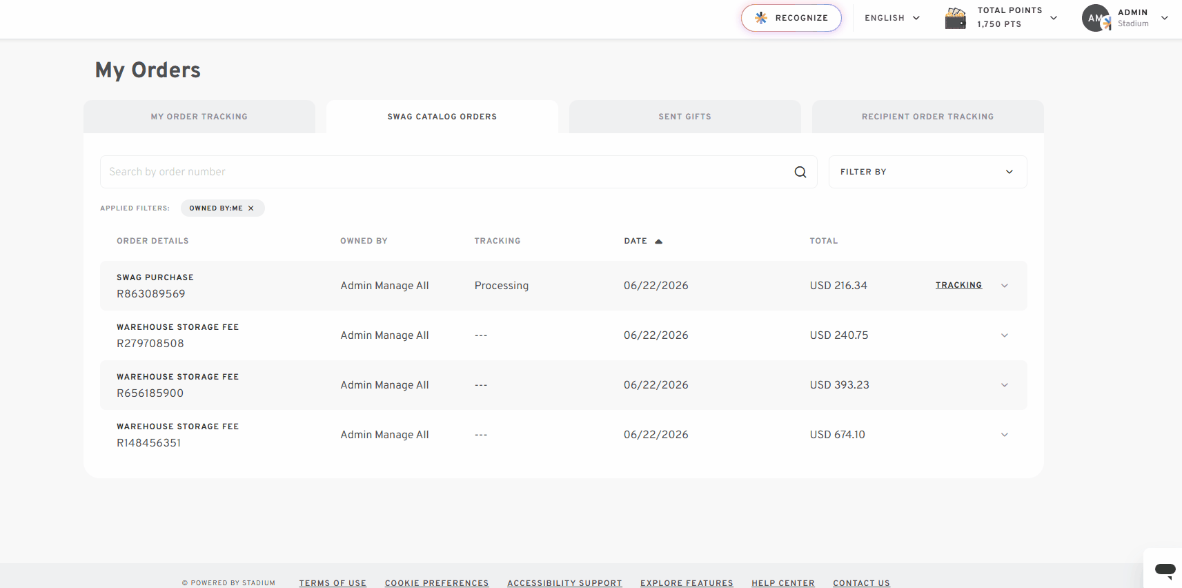Sort by the Date column header

(636, 241)
